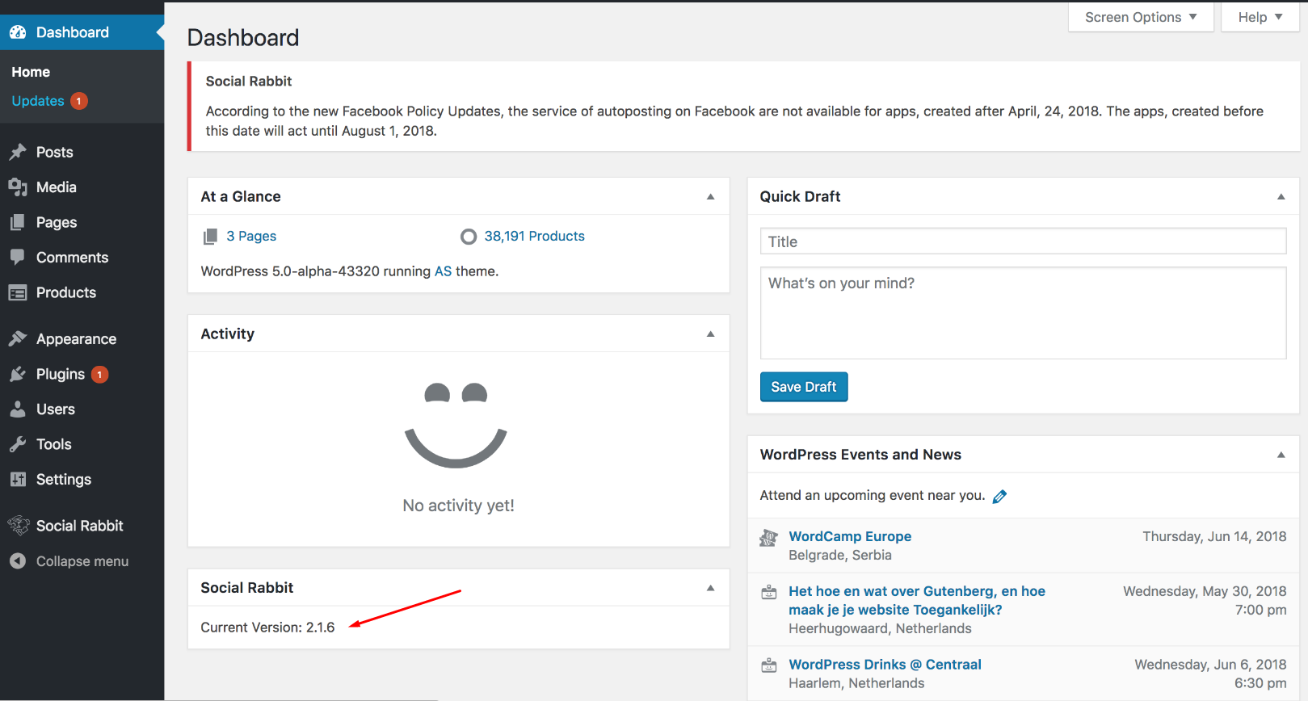The height and width of the screenshot is (701, 1308).
Task: Open the Updates submenu
Action: (x=38, y=101)
